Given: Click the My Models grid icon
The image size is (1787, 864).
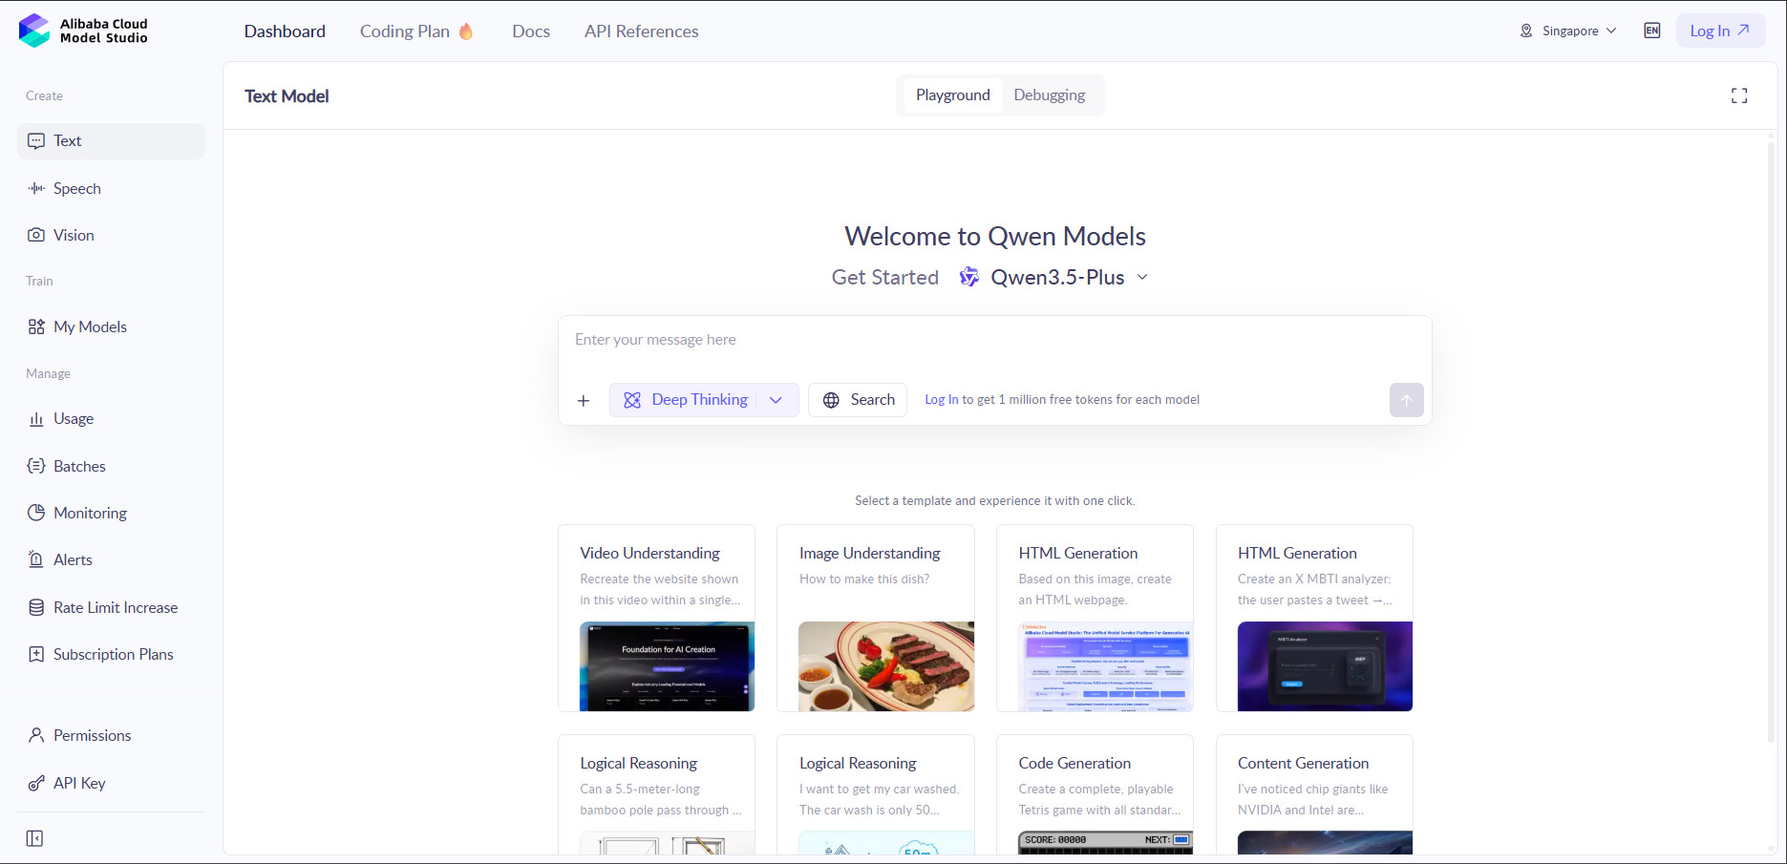Looking at the screenshot, I should [x=36, y=327].
